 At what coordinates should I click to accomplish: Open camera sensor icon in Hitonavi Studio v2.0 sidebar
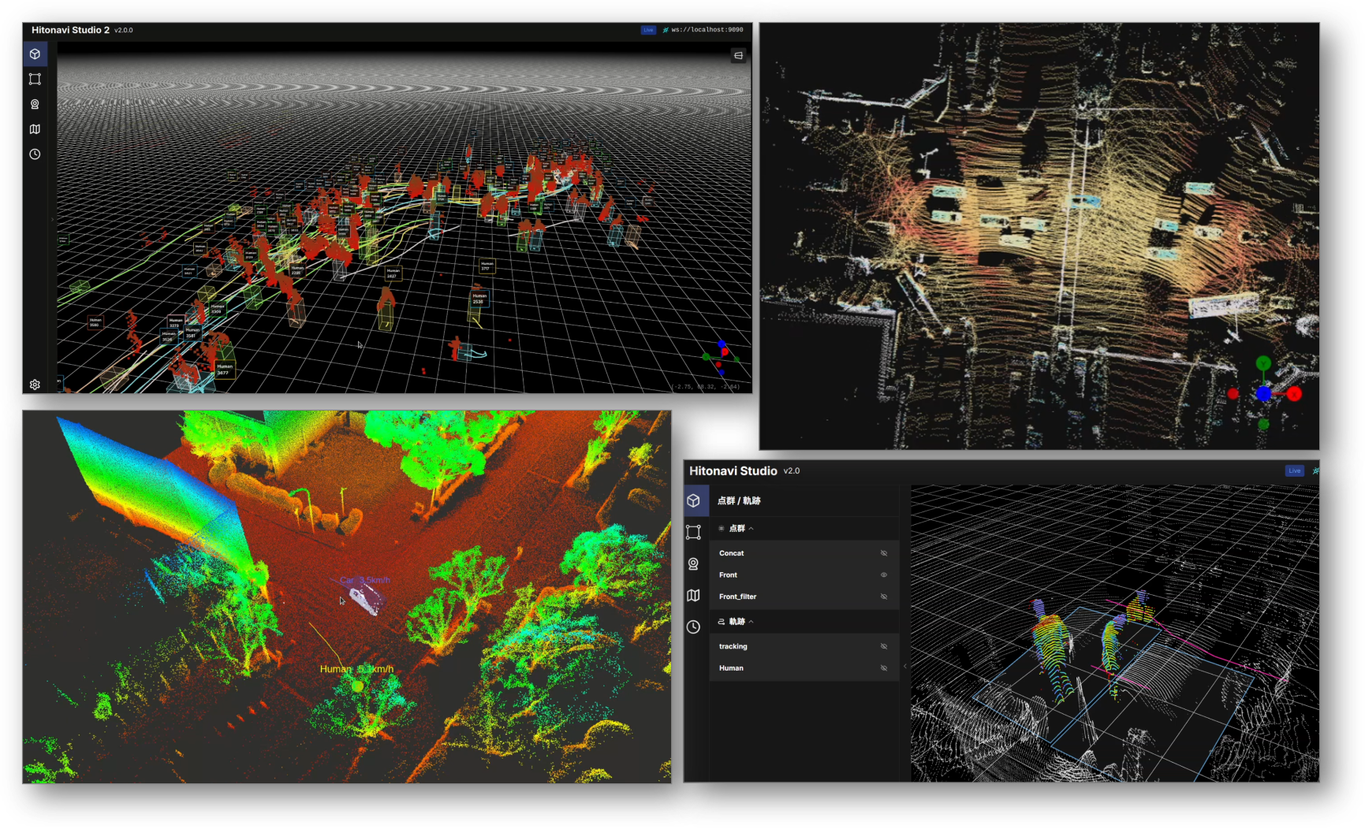693,563
